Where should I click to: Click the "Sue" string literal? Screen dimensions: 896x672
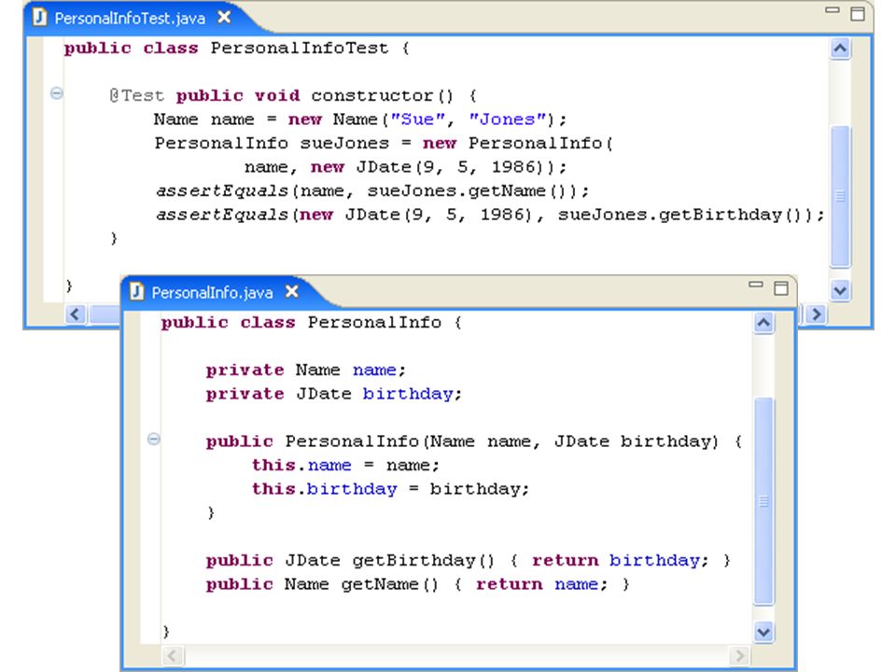click(418, 119)
